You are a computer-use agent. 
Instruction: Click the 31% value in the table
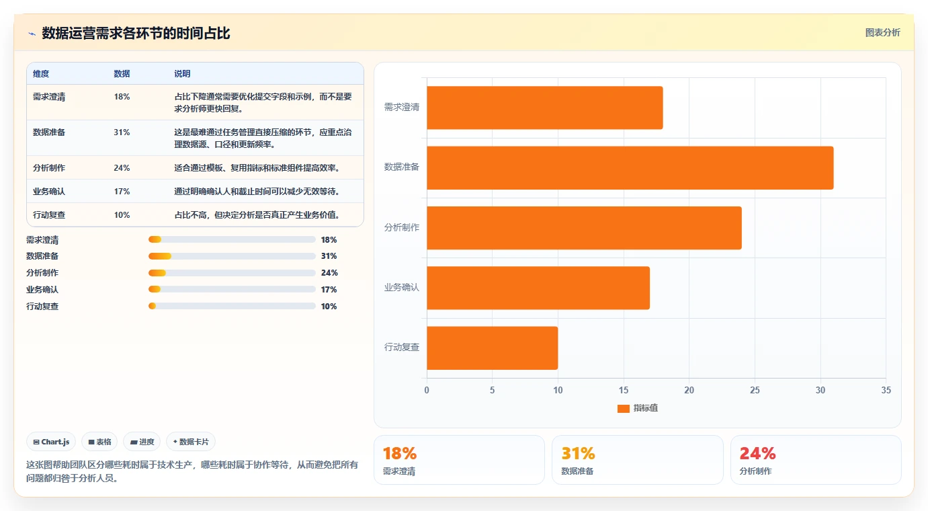click(x=122, y=132)
